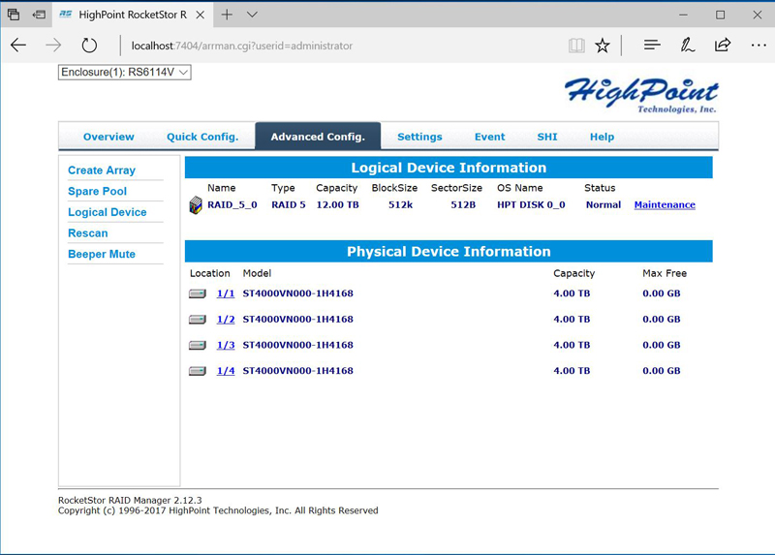Add this page to favorites with star
775x555 pixels.
pyautogui.click(x=603, y=46)
